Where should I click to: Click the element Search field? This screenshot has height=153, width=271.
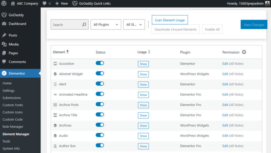point(70,24)
